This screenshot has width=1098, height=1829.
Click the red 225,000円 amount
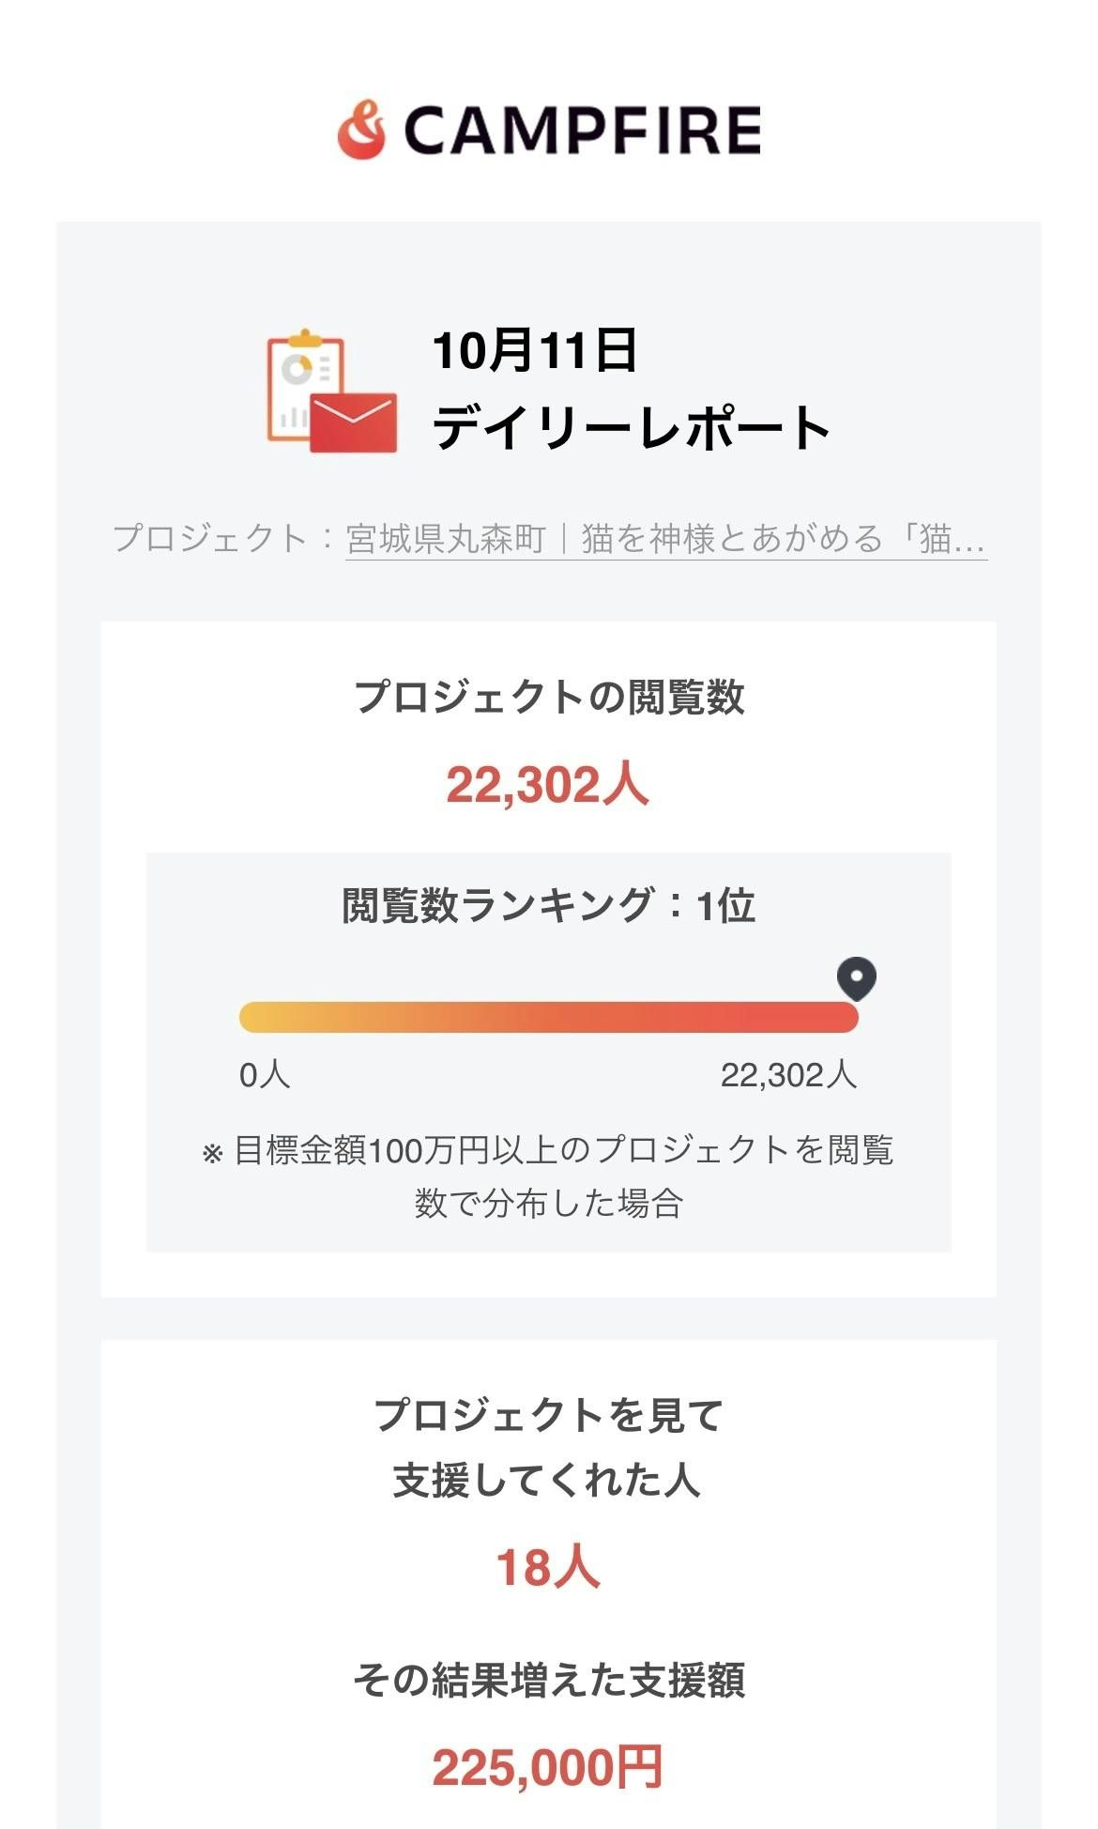point(548,1768)
